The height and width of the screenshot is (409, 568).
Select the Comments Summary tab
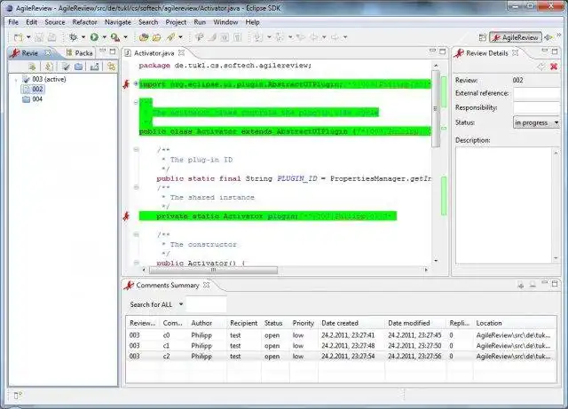(168, 285)
